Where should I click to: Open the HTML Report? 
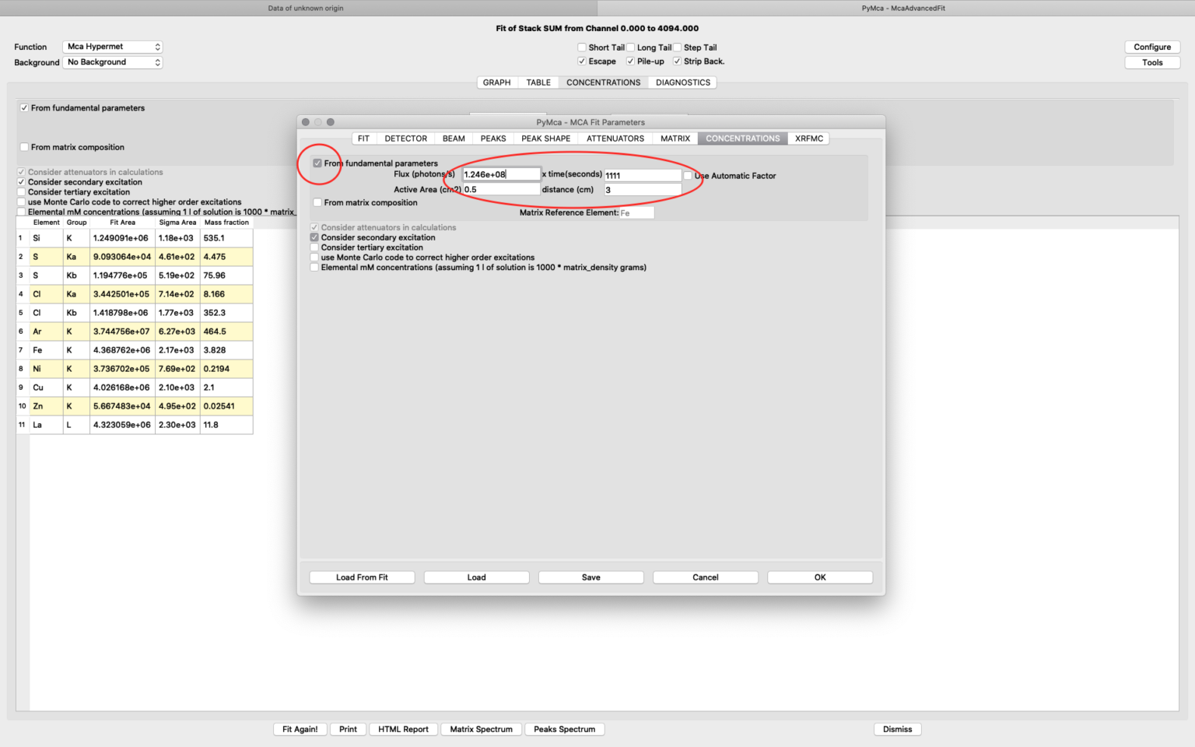(x=403, y=729)
